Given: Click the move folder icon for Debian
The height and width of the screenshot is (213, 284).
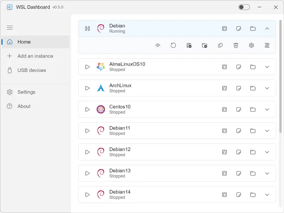Looking at the screenshot, I should coord(204,45).
